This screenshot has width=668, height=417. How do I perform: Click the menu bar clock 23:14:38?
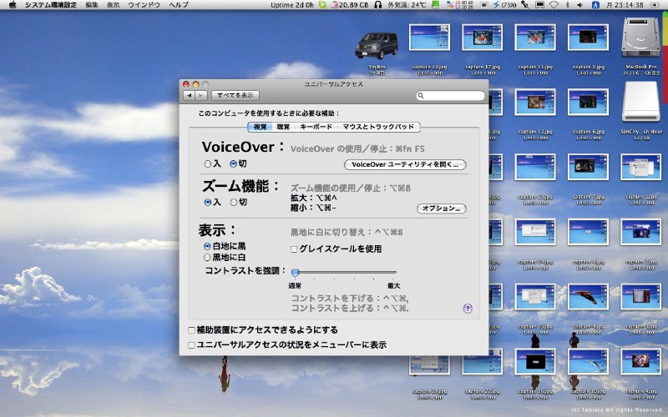(625, 5)
